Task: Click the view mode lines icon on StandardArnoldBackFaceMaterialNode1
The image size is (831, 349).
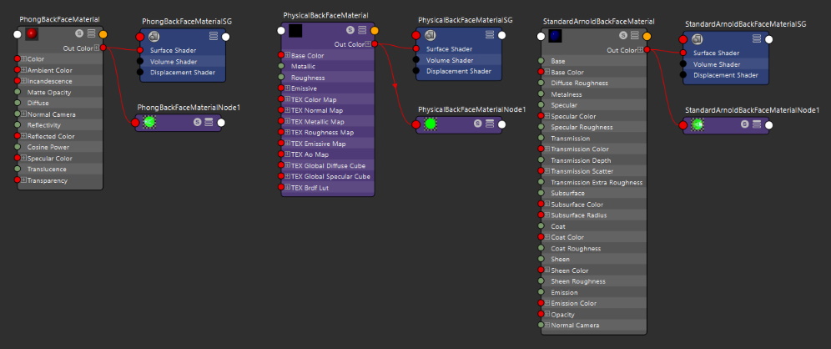Action: tap(757, 124)
